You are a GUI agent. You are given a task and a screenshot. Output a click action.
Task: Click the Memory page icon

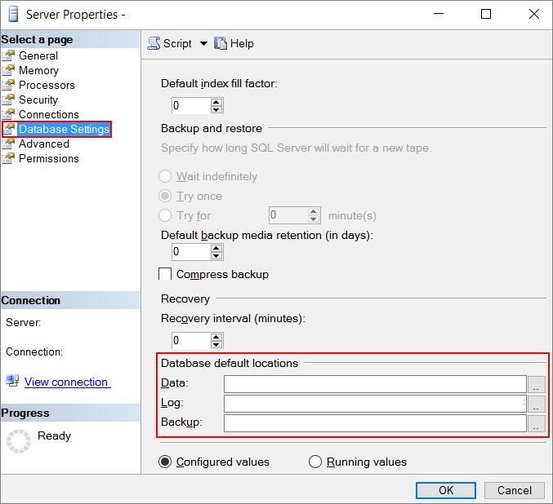[8, 70]
